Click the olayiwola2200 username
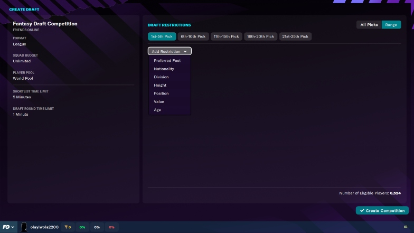414x233 pixels. pyautogui.click(x=44, y=227)
